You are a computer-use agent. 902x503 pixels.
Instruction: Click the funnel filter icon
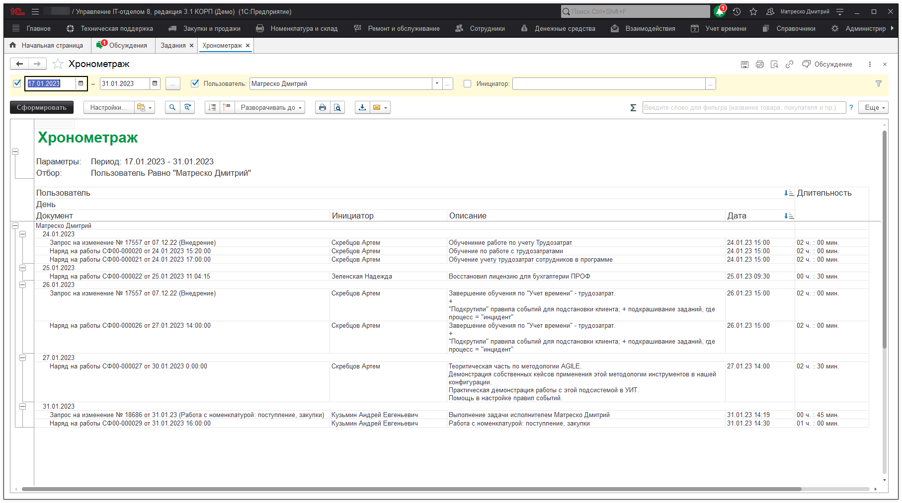click(878, 84)
